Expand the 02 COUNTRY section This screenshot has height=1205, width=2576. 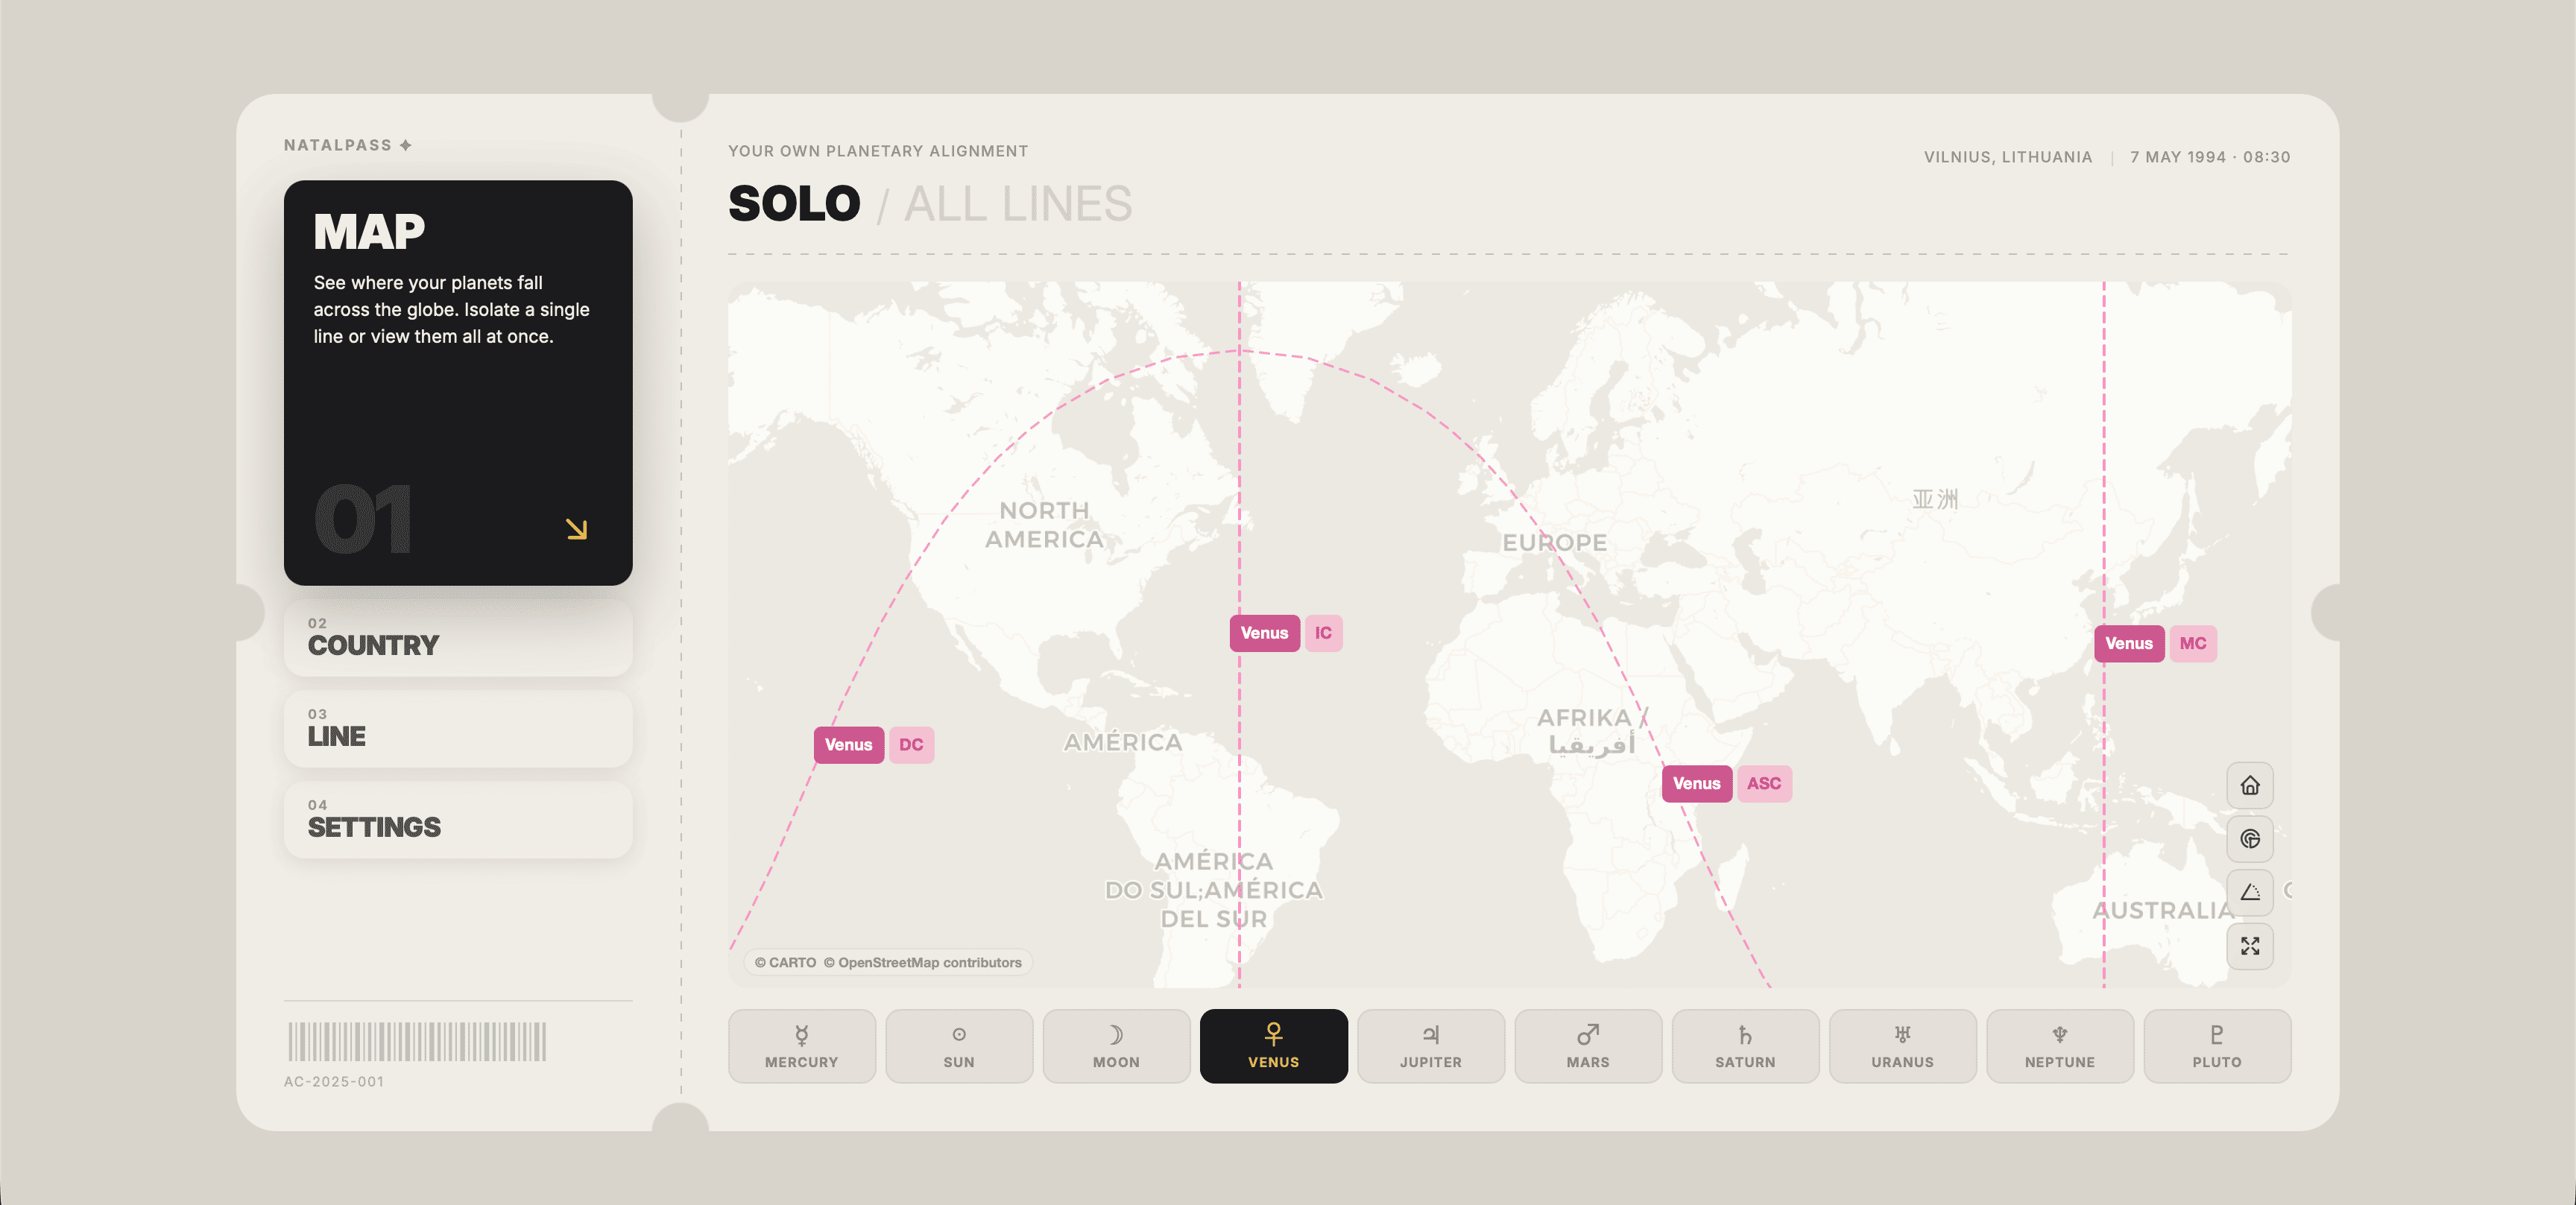[458, 638]
